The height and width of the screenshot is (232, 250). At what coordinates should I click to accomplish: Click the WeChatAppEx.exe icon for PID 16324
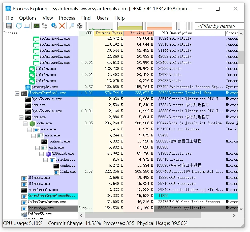(x=36, y=39)
